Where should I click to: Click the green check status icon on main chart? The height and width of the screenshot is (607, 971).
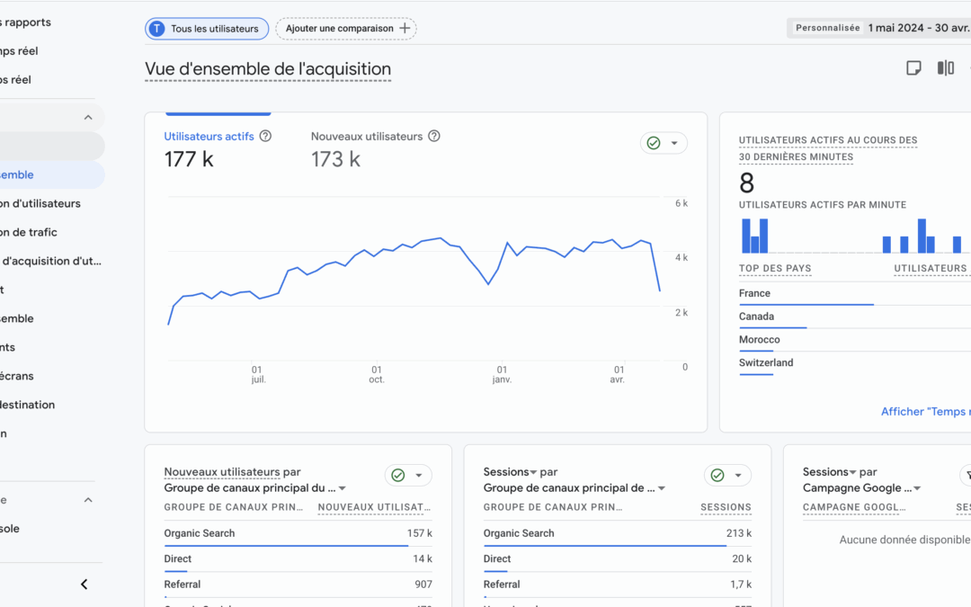[x=654, y=143]
